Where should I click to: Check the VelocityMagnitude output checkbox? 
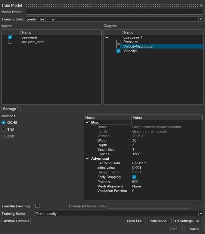click(119, 47)
